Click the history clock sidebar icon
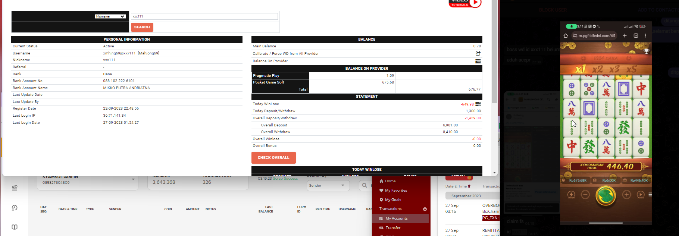679x236 pixels. coord(15,208)
